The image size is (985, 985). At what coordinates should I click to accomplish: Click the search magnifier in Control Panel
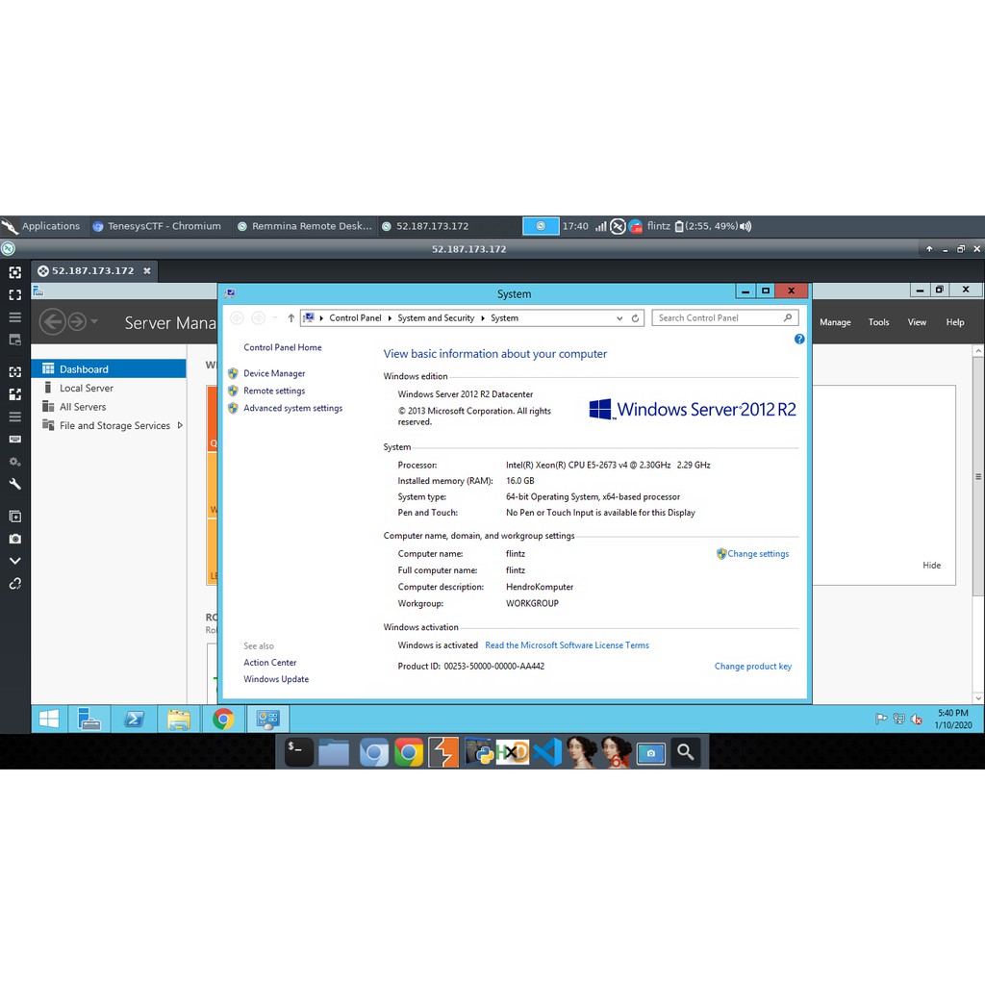point(788,317)
